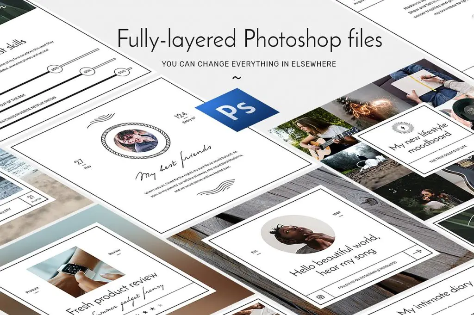Click the blue Photoshop Ps logo
The height and width of the screenshot is (315, 474).
click(237, 109)
